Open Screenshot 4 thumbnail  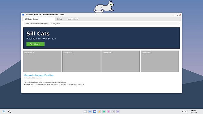(160, 61)
